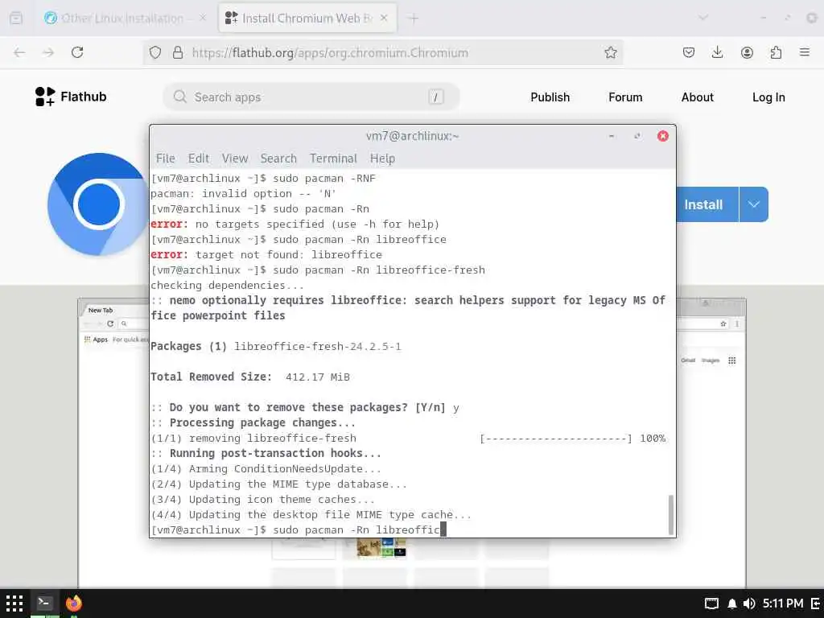Viewport: 824px width, 618px height.
Task: Click the 'error: target not found: libreoffice' line
Action: click(266, 254)
